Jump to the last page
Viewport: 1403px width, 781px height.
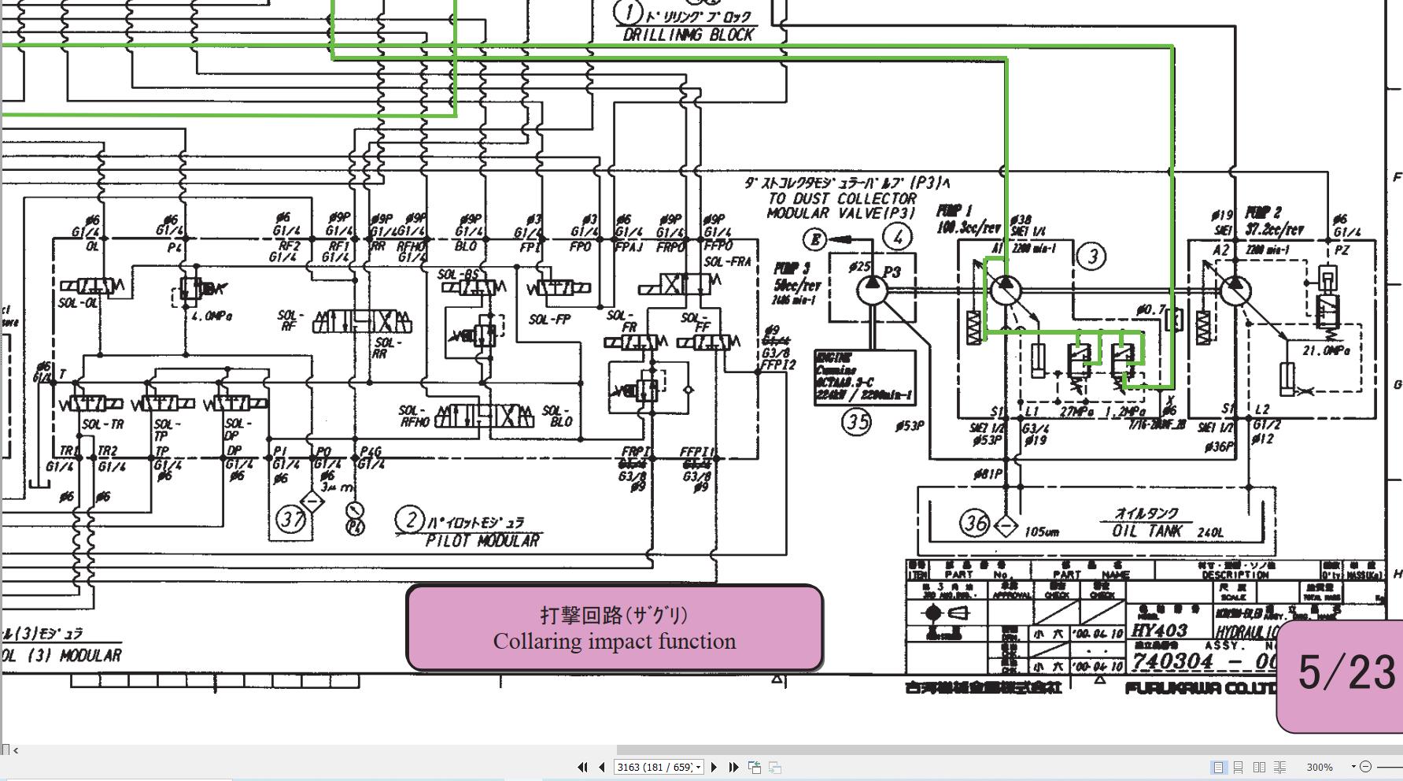(733, 767)
